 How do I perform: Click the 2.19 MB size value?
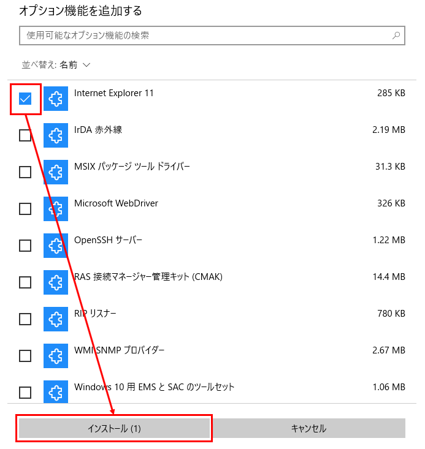[x=389, y=130]
